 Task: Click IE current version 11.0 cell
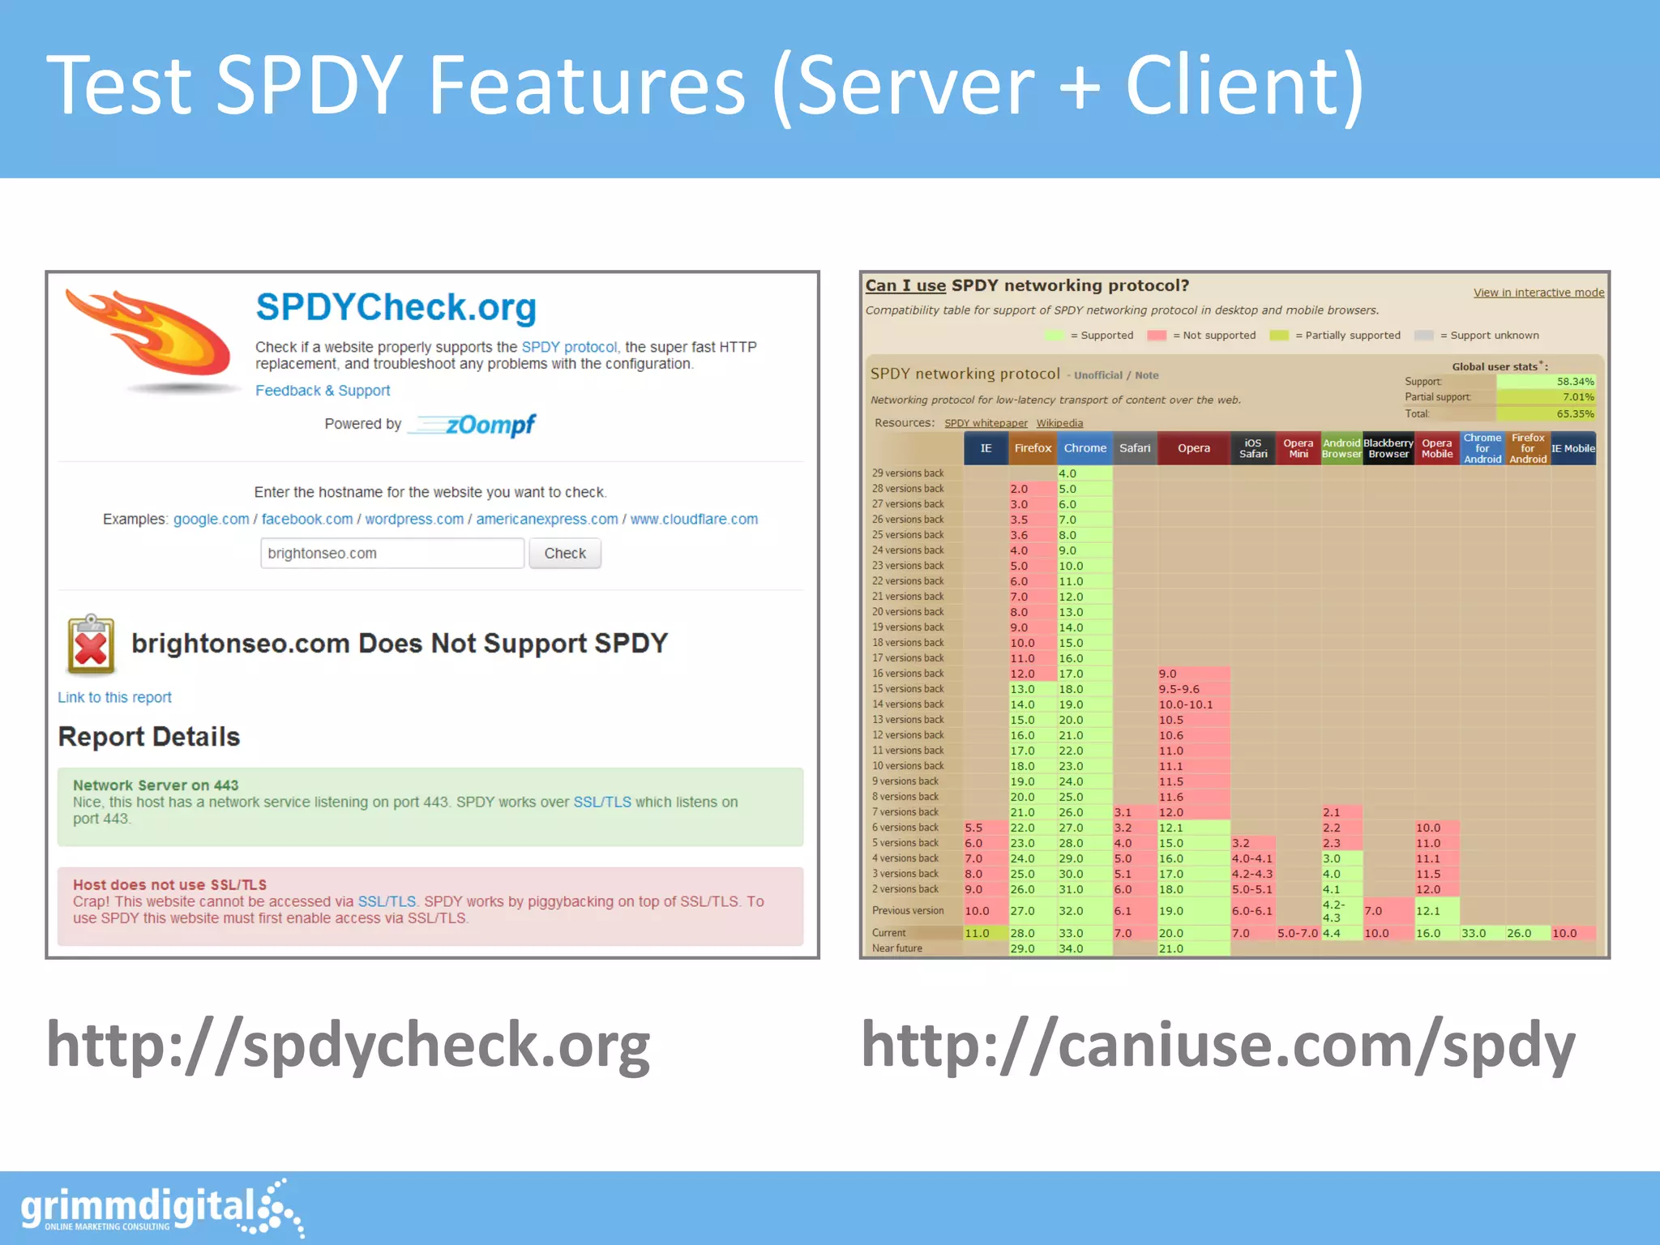986,934
